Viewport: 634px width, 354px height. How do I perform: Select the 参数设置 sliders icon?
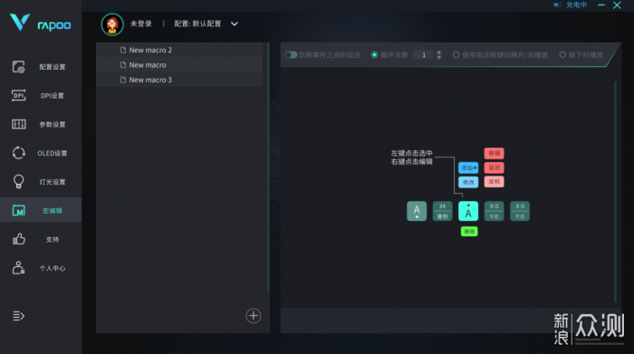[x=19, y=124]
